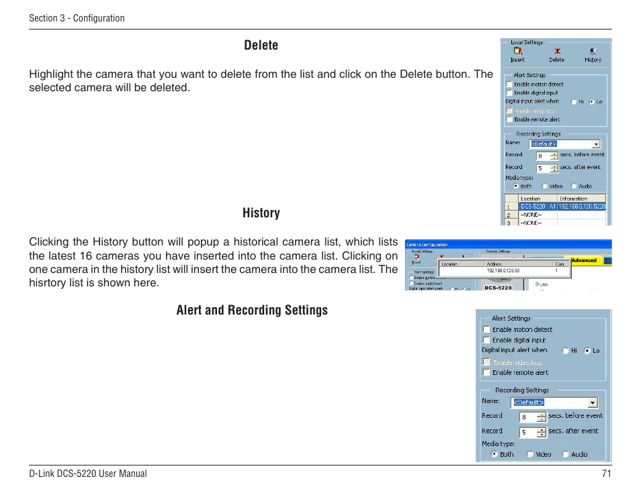The height and width of the screenshot is (495, 641).
Task: Tick Enable motion detect in the enlarged Alert Settings image
Action: click(x=486, y=329)
